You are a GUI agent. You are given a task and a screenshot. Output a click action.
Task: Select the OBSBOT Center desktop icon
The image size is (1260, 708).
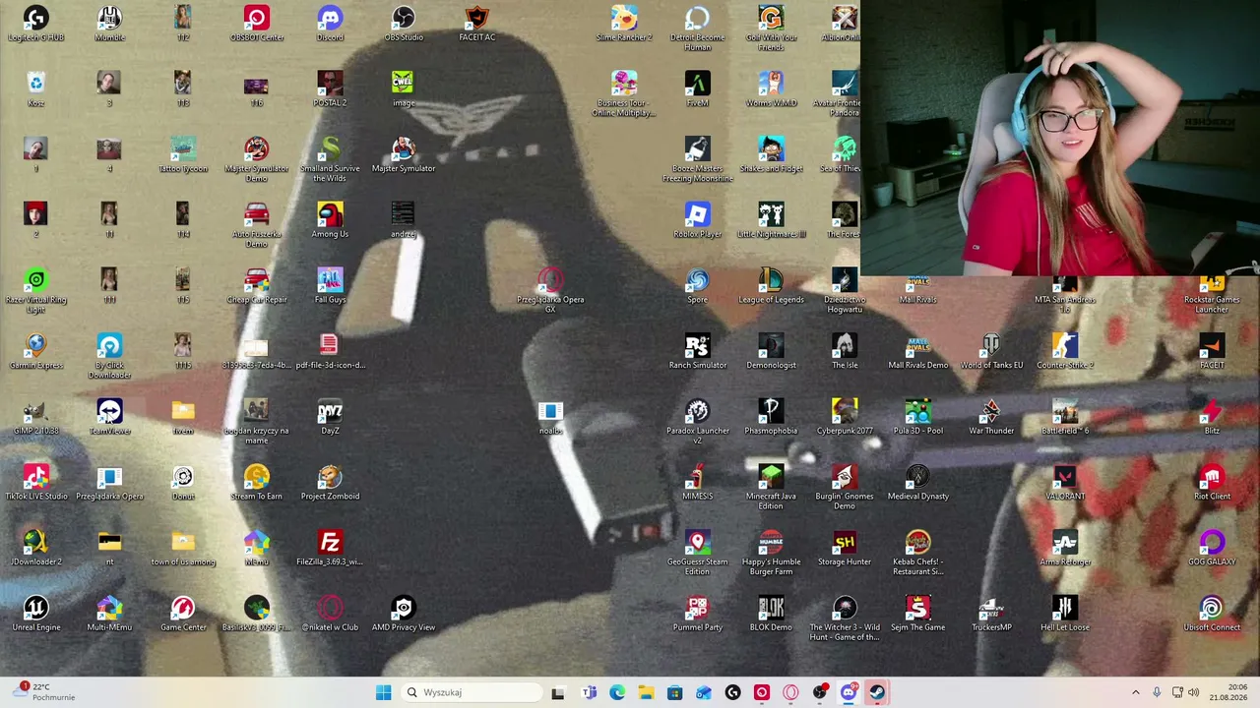click(256, 24)
